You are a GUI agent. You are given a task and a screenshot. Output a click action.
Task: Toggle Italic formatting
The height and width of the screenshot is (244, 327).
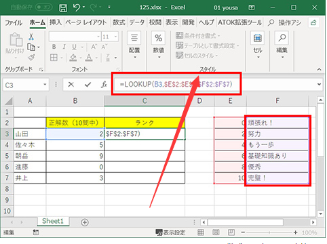[x=64, y=47]
